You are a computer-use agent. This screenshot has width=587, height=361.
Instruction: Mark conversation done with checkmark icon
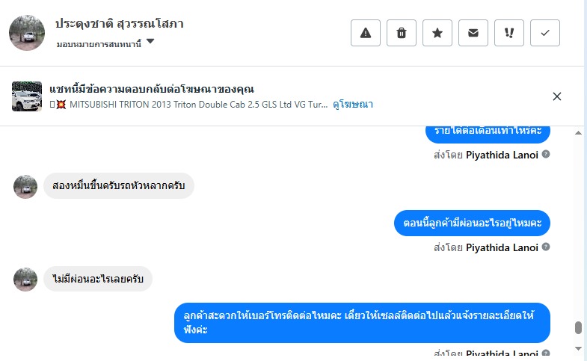[x=545, y=33]
